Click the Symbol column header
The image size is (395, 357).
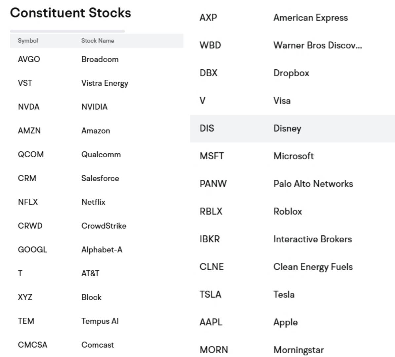(28, 41)
